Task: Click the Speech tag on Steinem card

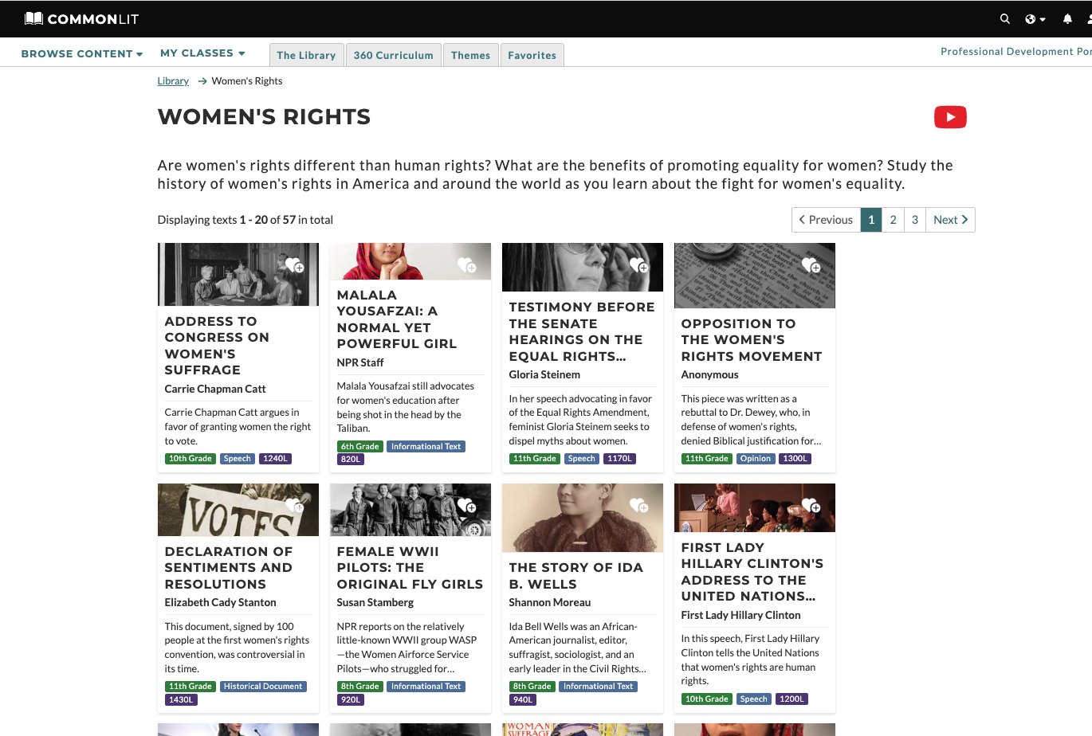Action: pyautogui.click(x=581, y=459)
